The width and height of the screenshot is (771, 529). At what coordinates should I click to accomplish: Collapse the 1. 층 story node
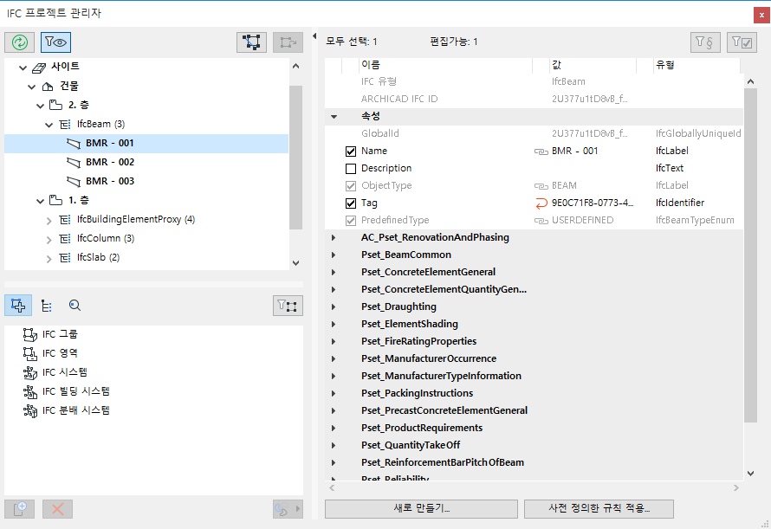pyautogui.click(x=41, y=201)
